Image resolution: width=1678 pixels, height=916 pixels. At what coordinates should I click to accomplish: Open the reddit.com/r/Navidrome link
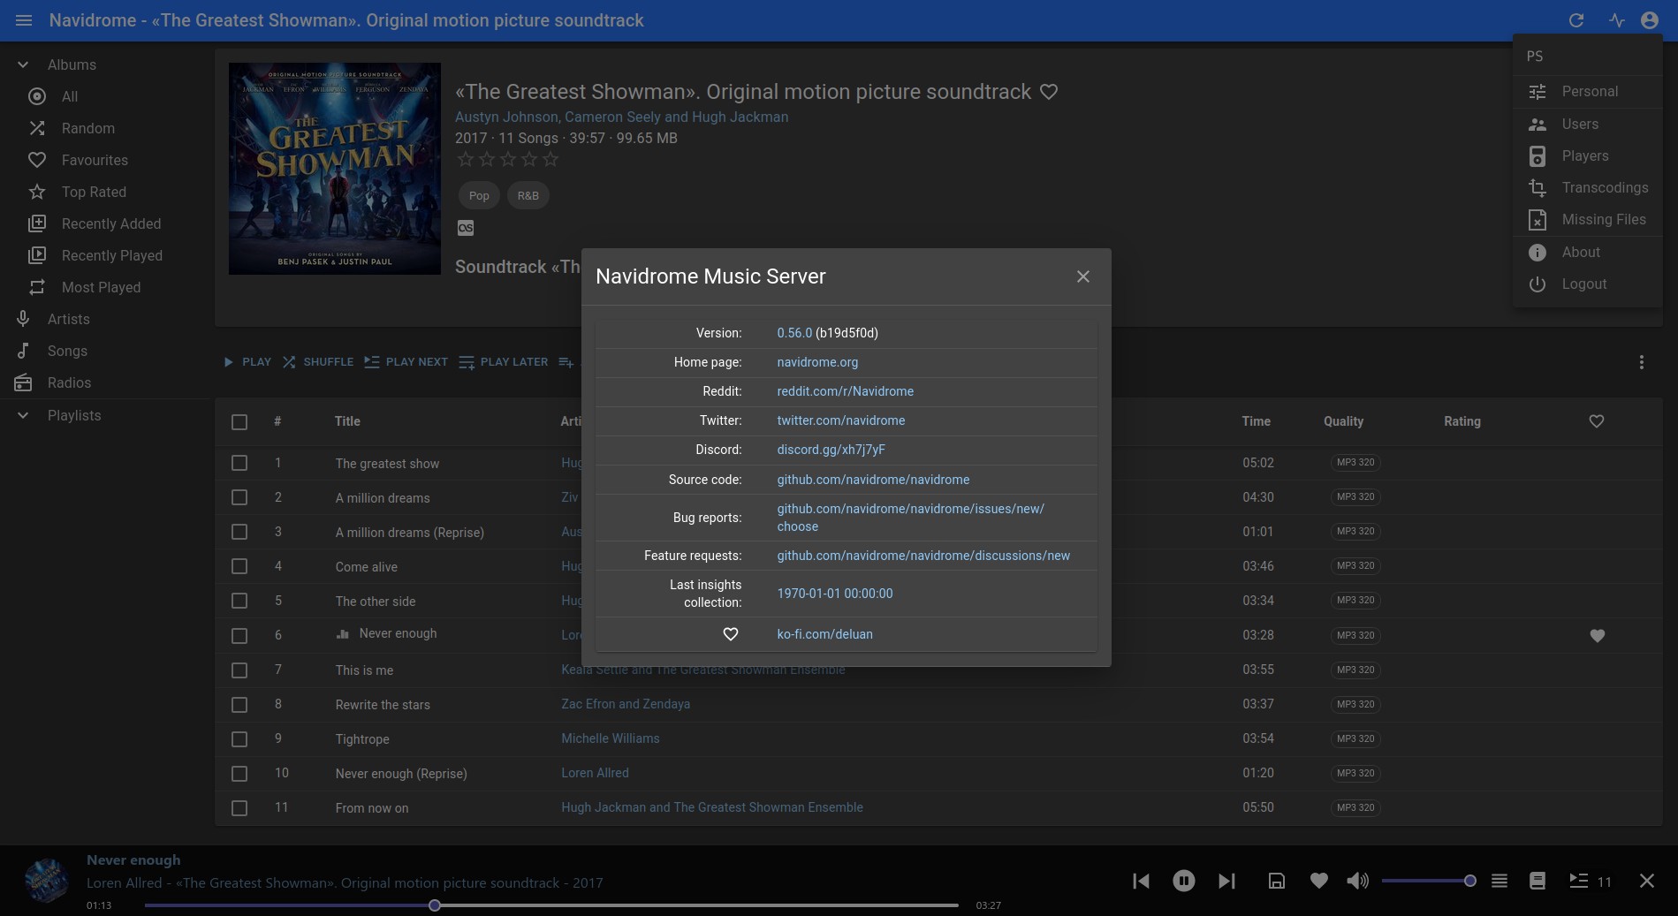pyautogui.click(x=845, y=391)
